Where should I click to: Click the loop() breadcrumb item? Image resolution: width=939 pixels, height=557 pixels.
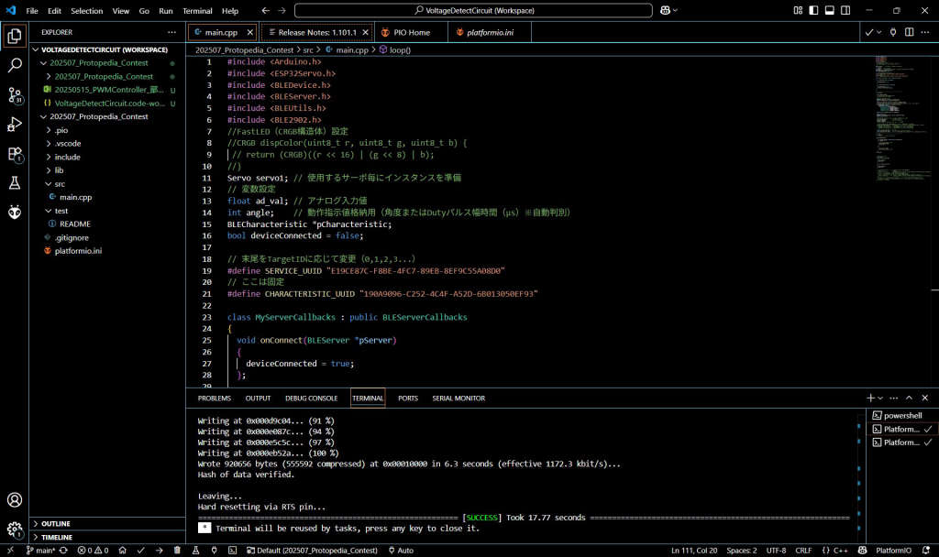pyautogui.click(x=395, y=50)
